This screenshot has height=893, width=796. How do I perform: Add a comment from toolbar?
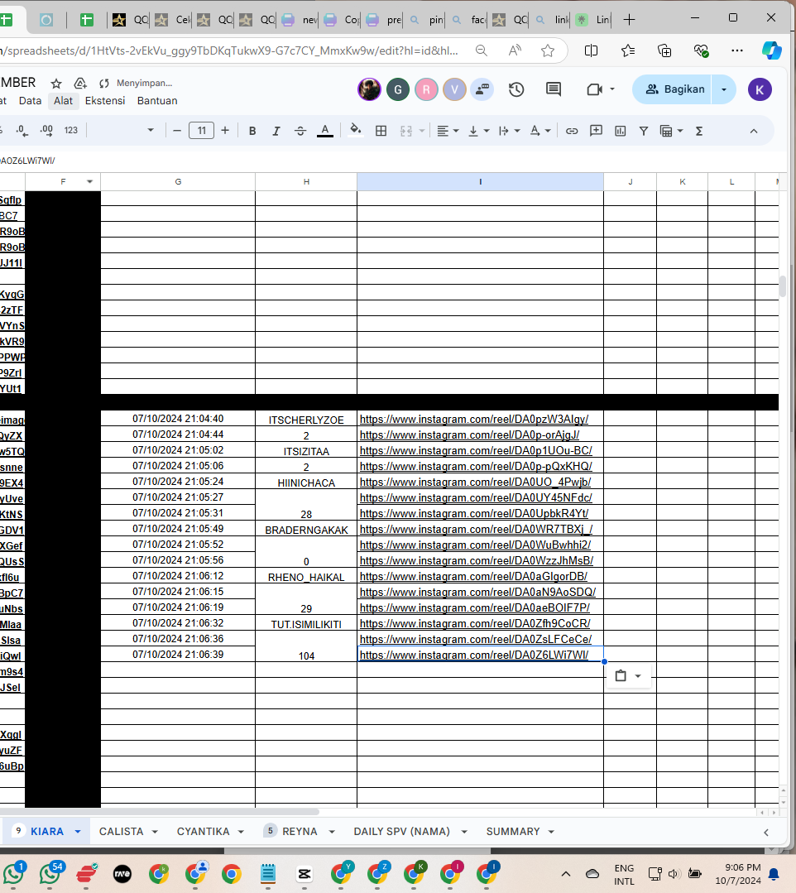tap(596, 131)
